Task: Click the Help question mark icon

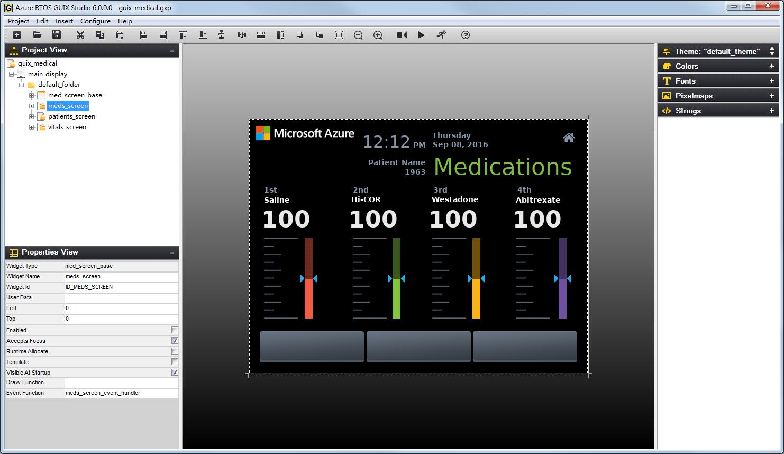Action: [466, 35]
